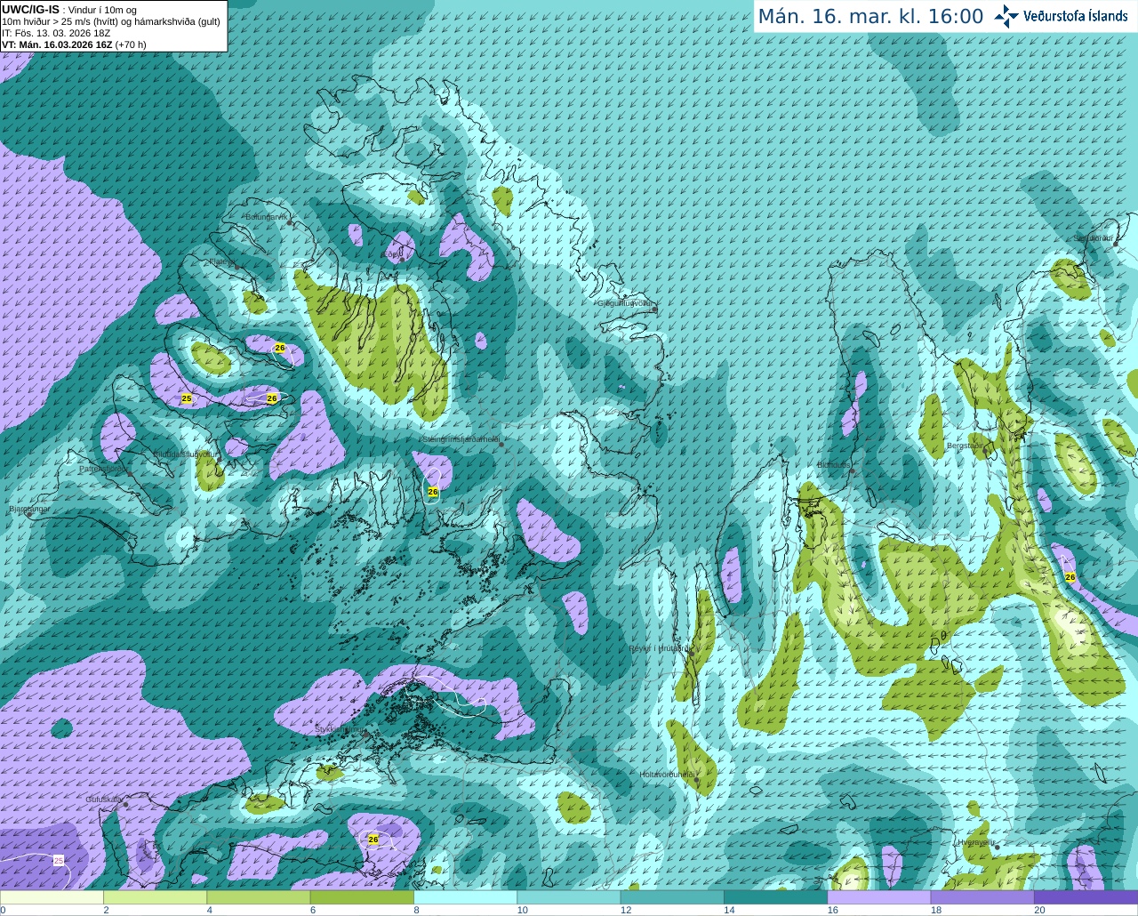Click the Stykkishólmur station label
1138x916 pixels.
pos(340,729)
